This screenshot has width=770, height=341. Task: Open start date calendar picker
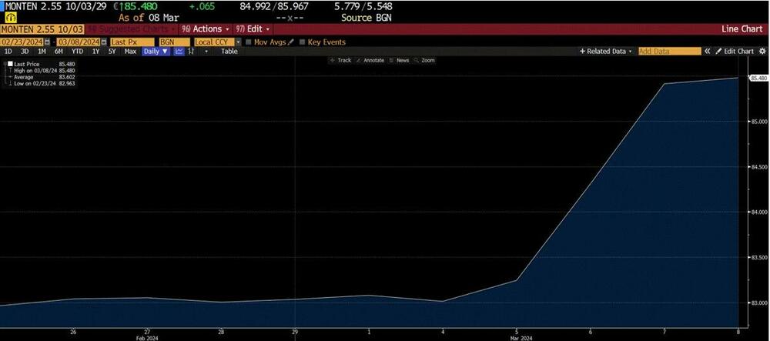[47, 42]
